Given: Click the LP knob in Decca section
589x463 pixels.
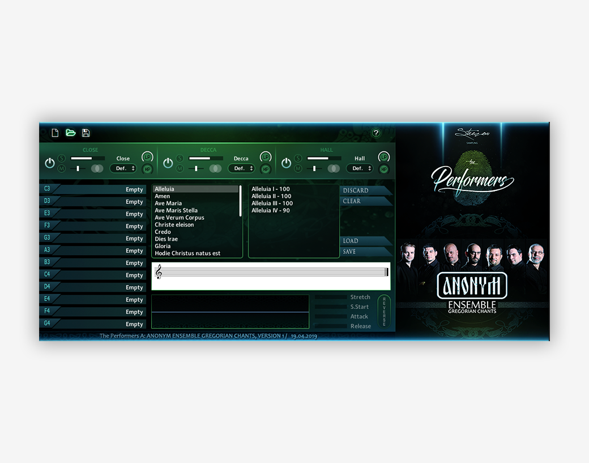Looking at the screenshot, I should tap(266, 157).
